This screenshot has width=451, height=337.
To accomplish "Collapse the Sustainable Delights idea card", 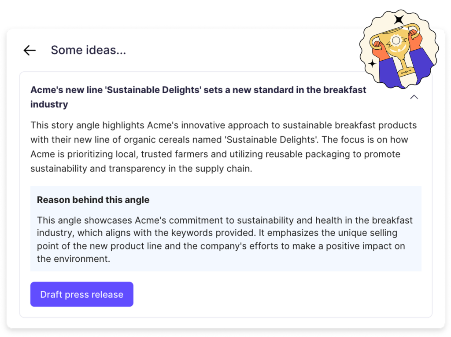I will click(x=414, y=97).
